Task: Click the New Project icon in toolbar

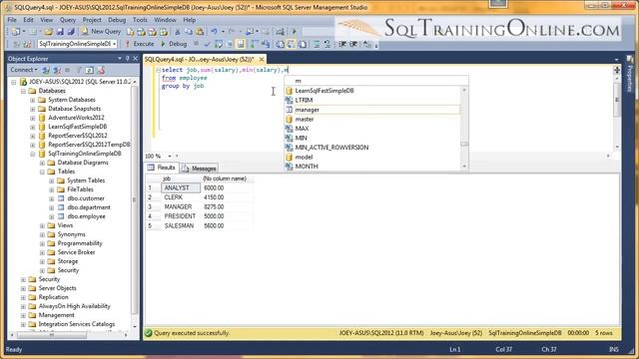Action: click(x=16, y=31)
